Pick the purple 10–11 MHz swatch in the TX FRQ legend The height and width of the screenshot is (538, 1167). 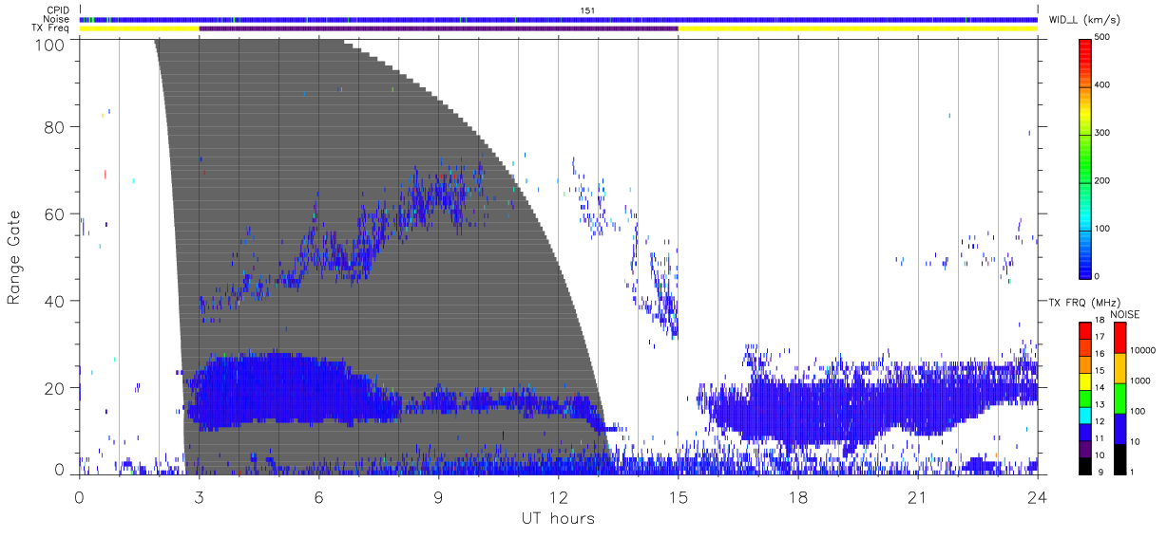1086,447
